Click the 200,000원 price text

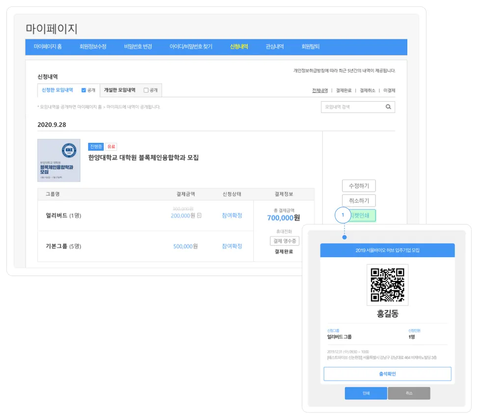[x=183, y=216]
